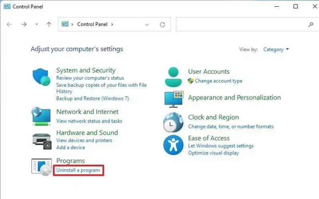Open Backup and Restore (Windows 7)

[x=93, y=98]
